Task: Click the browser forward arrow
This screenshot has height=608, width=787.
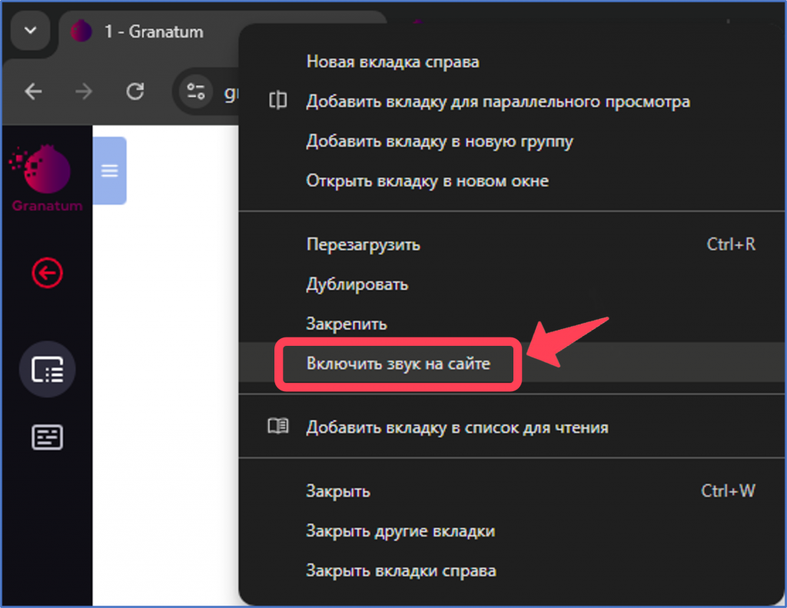Action: (84, 92)
